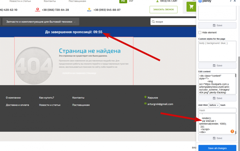Viewport: 240px width, 151px height.
Task: Click the location pin icon near Харьков
Action: coord(145,97)
